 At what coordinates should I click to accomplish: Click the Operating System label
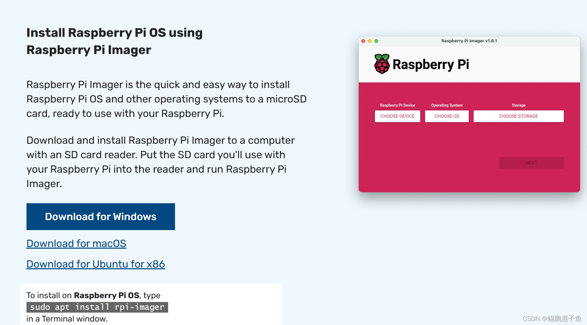447,105
